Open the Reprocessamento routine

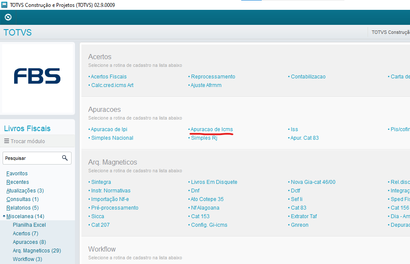pos(213,77)
